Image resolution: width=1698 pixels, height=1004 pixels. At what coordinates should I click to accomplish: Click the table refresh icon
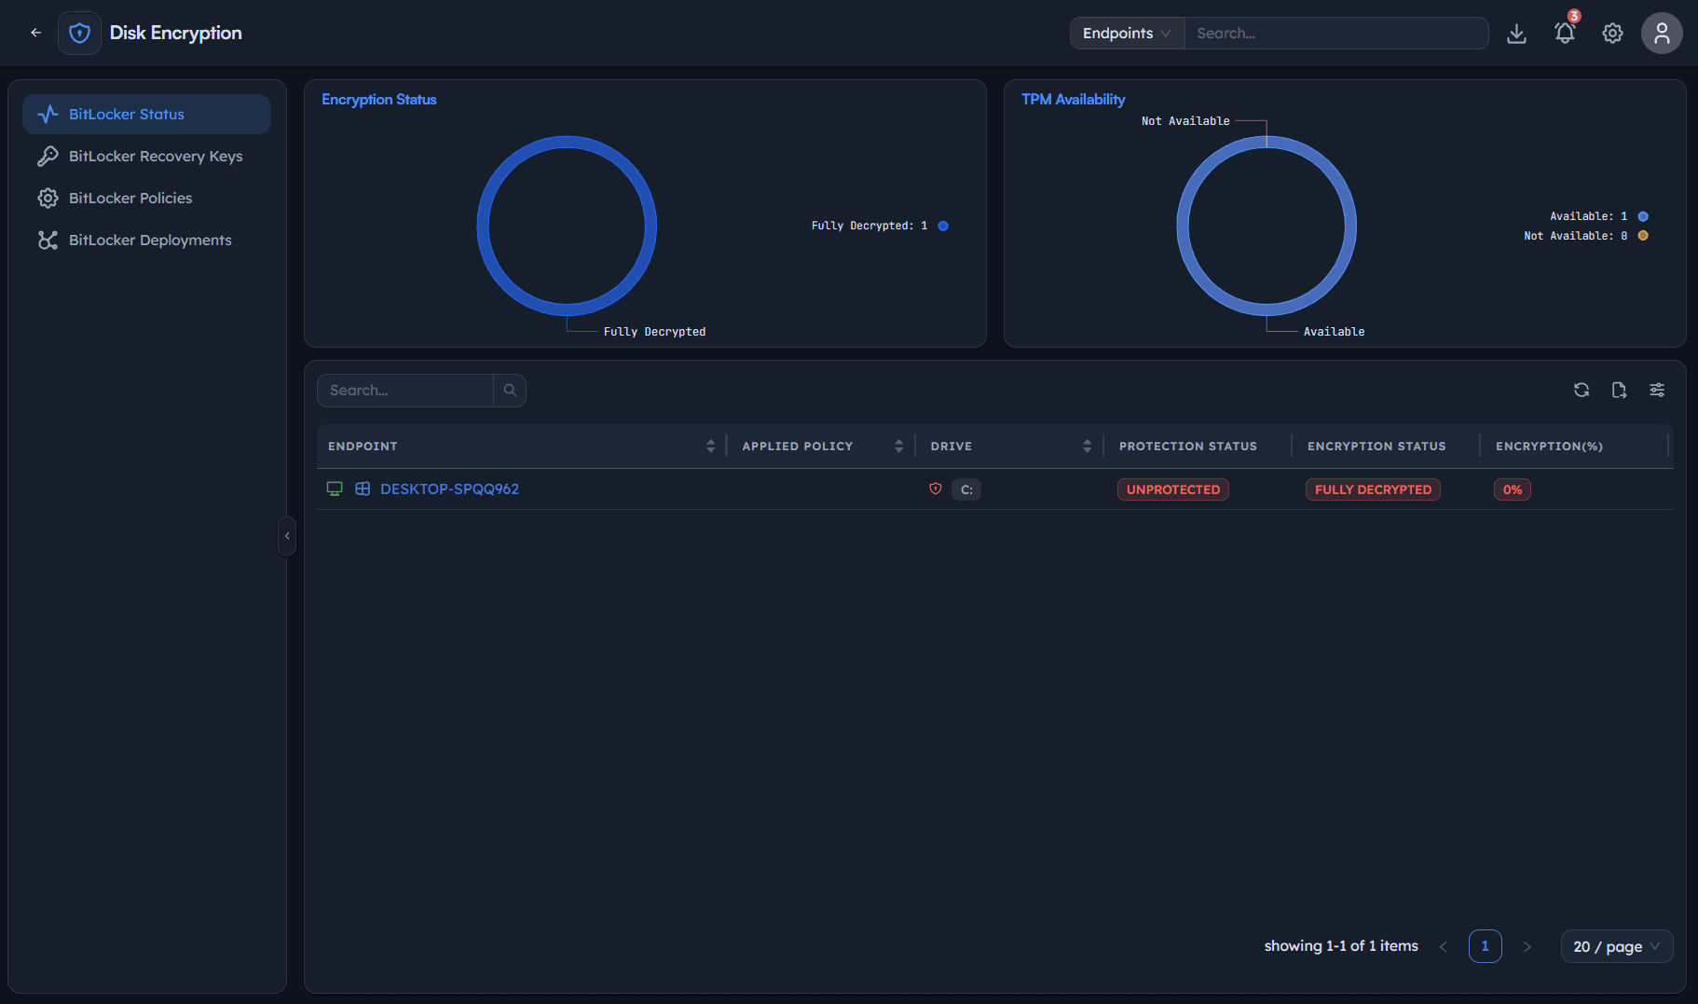(1582, 390)
